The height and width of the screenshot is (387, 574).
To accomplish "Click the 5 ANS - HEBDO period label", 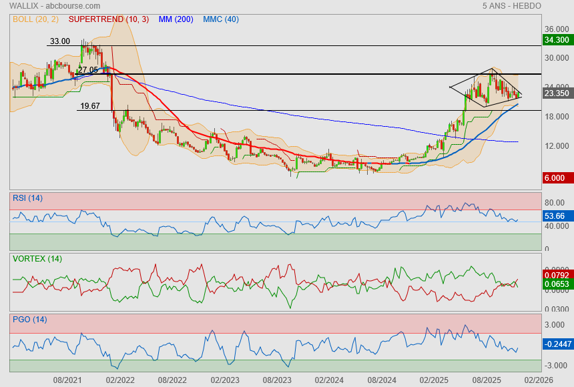I will (x=511, y=6).
